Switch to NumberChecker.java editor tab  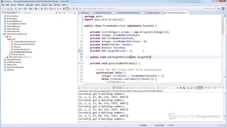pos(103,13)
